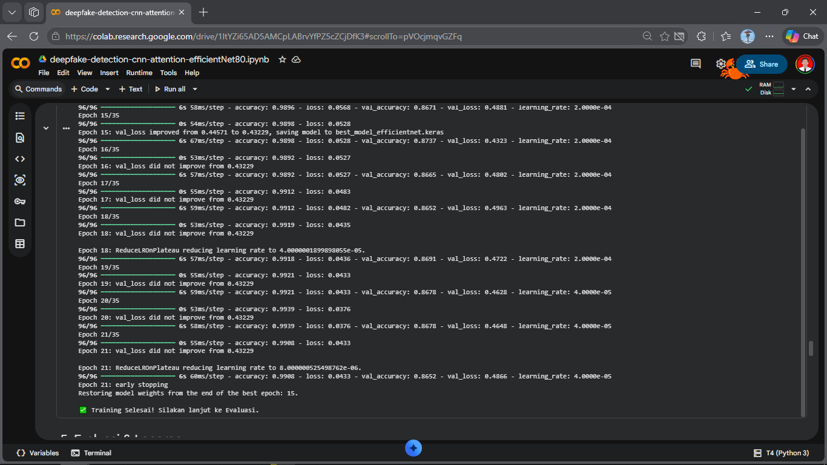This screenshot has height=465, width=827.
Task: Open the runtime connection options dropdown
Action: [x=794, y=89]
